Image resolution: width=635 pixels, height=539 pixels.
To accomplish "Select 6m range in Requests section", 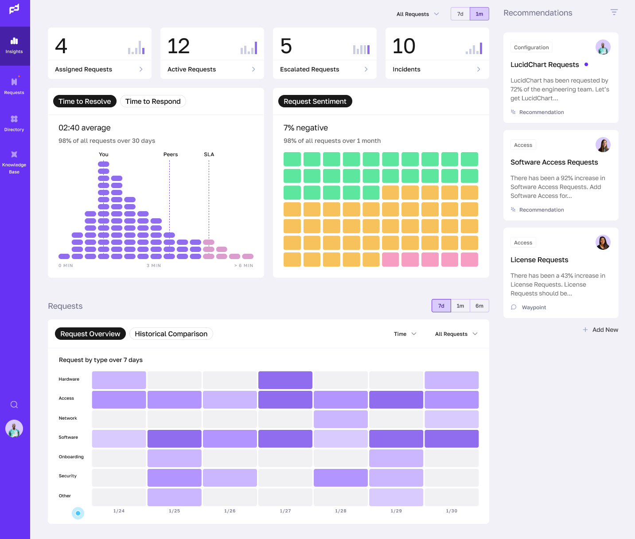I will pyautogui.click(x=479, y=306).
